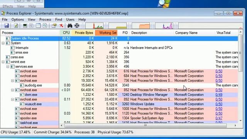The width and height of the screenshot is (247, 139).
Task: Click the smss.exe process icon
Action: (x=12, y=53)
